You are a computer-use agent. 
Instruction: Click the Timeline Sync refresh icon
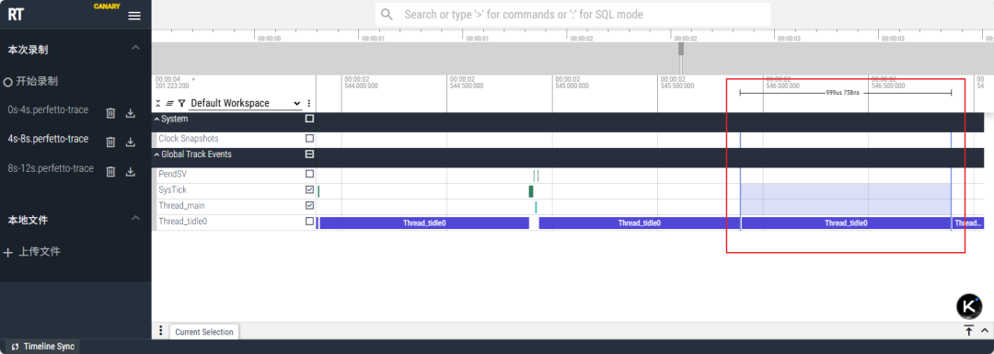[15, 347]
